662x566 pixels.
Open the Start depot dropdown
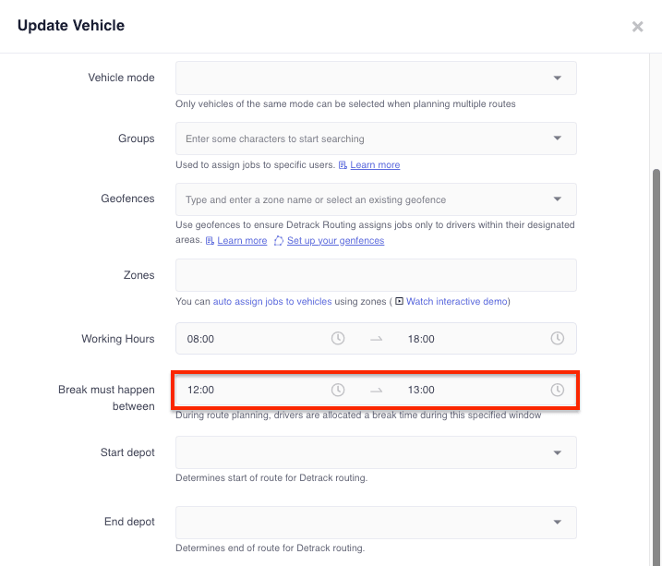click(376, 452)
